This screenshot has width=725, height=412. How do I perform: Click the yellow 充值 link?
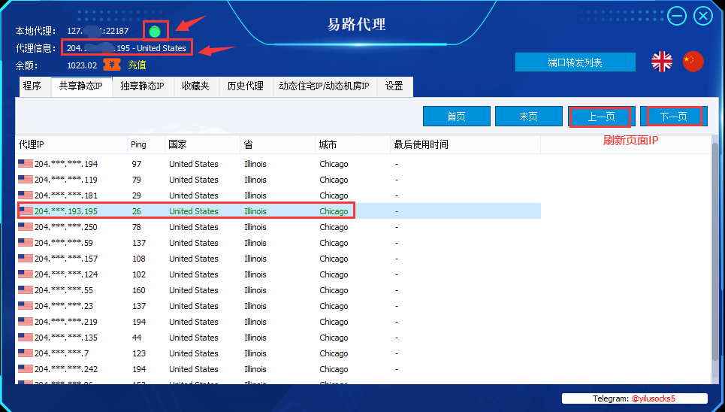click(x=137, y=65)
